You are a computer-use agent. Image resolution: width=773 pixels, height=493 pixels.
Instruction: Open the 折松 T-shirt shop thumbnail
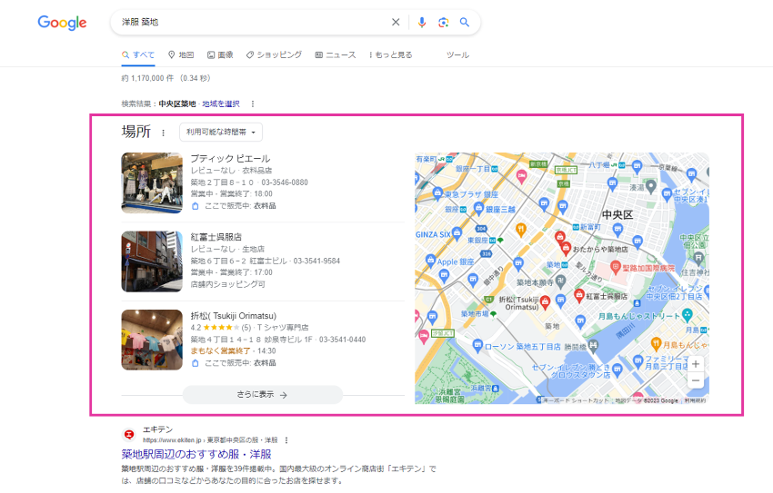click(152, 340)
